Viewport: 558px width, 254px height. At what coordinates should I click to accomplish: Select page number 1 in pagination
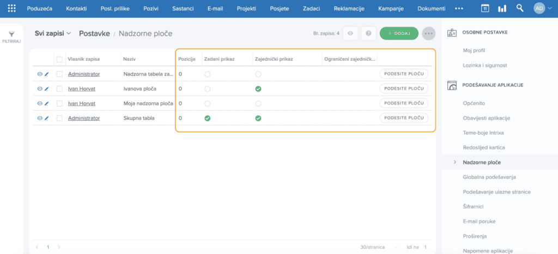pos(48,247)
